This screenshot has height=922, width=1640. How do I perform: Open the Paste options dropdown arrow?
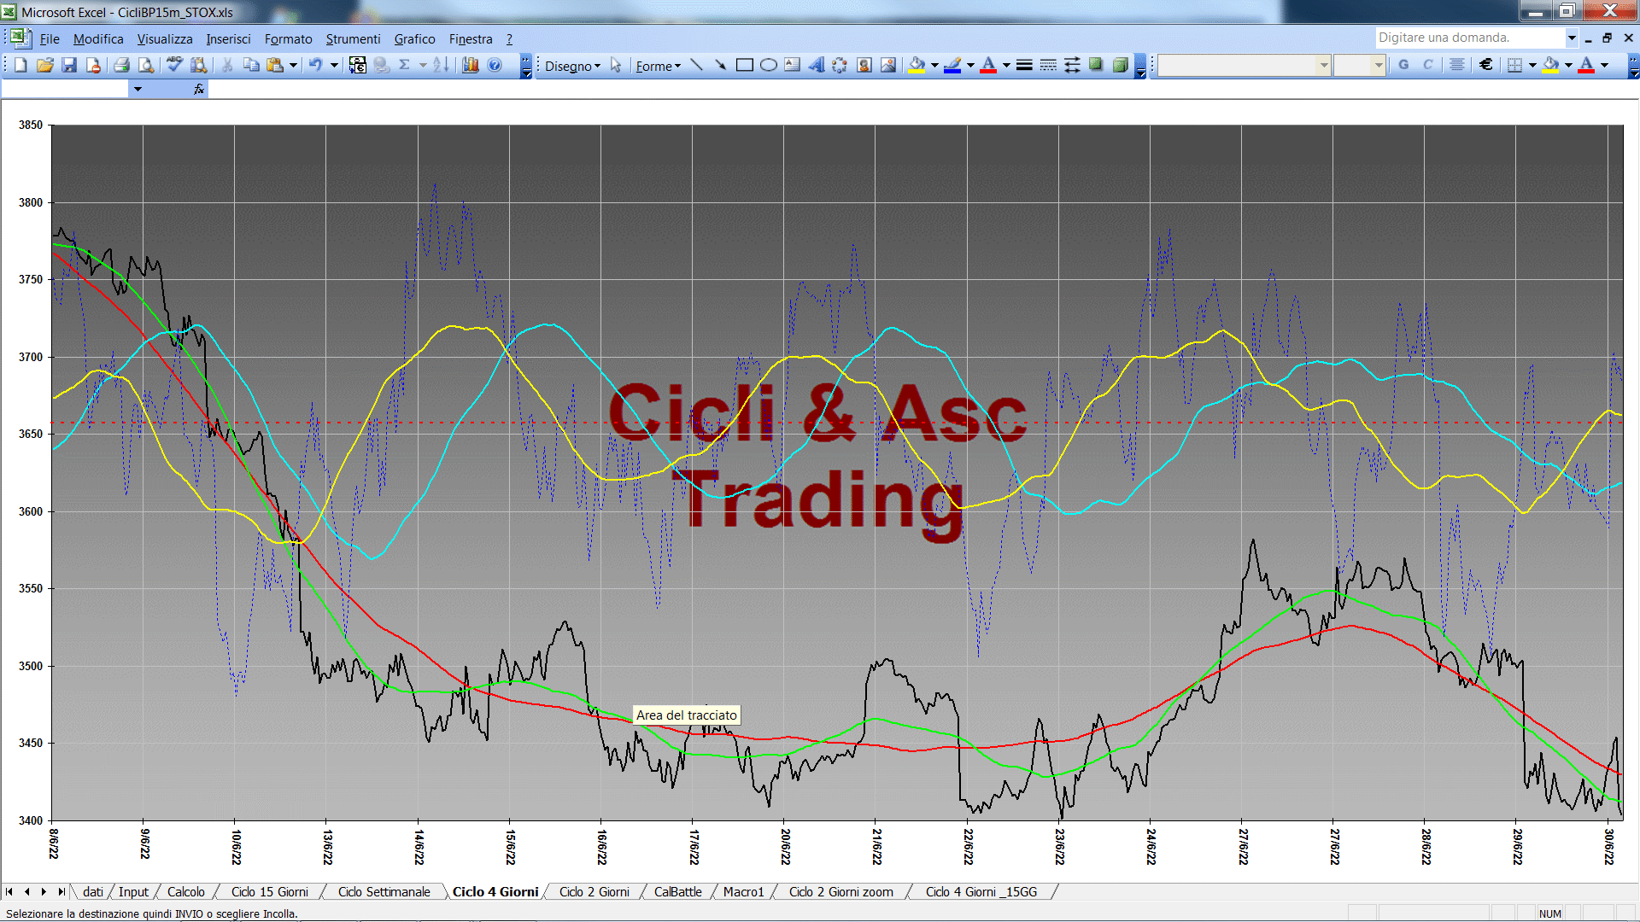click(293, 65)
